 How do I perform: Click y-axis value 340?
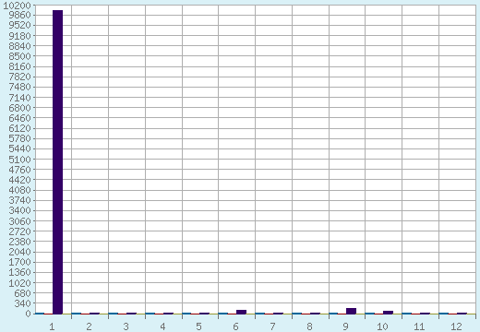coord(23,303)
